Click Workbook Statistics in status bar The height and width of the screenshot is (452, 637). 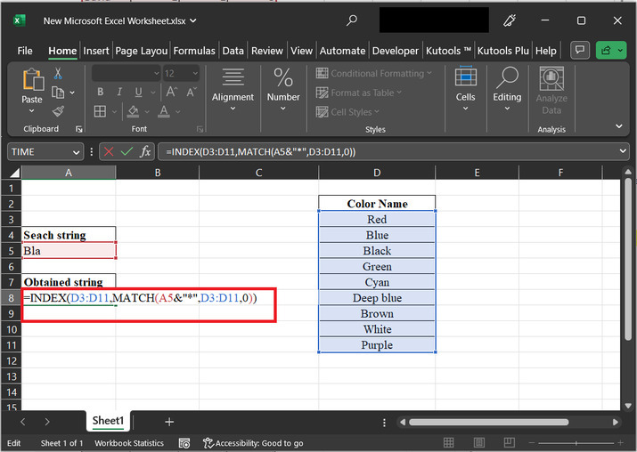click(129, 443)
